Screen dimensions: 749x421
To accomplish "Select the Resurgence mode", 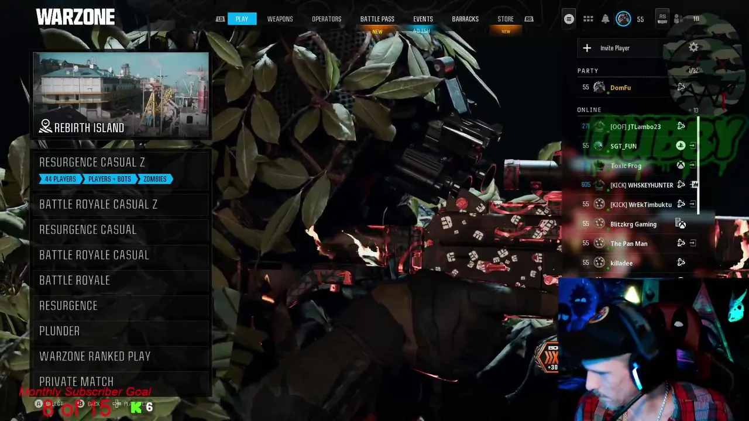I will click(121, 305).
